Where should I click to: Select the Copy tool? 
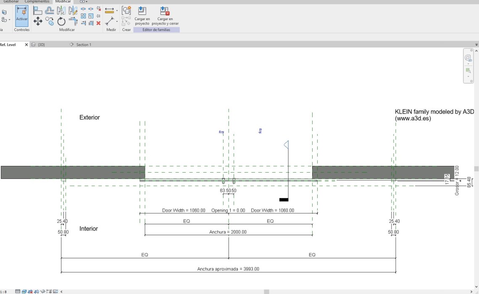tap(50, 21)
